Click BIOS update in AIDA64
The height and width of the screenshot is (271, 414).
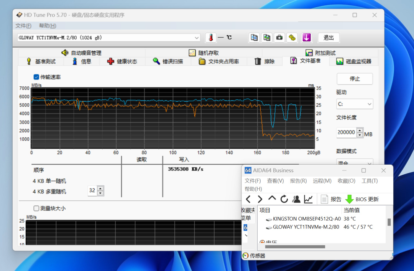tap(362, 199)
